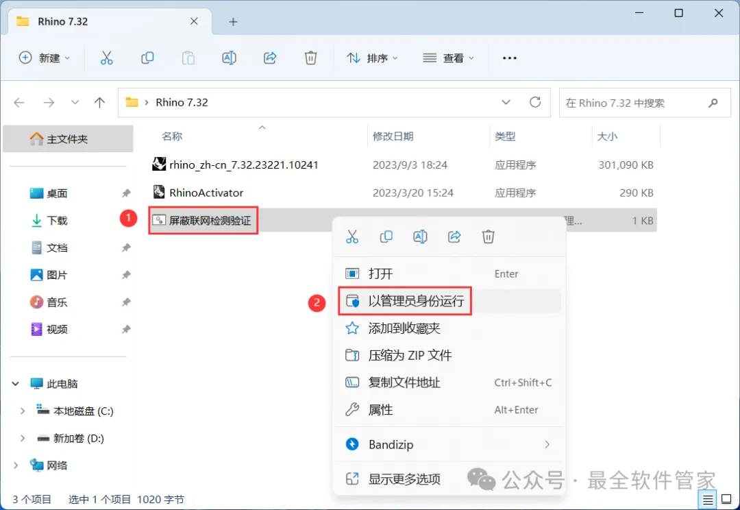The image size is (740, 510).
Task: Open 桌面 in sidebar
Action: coord(57,193)
